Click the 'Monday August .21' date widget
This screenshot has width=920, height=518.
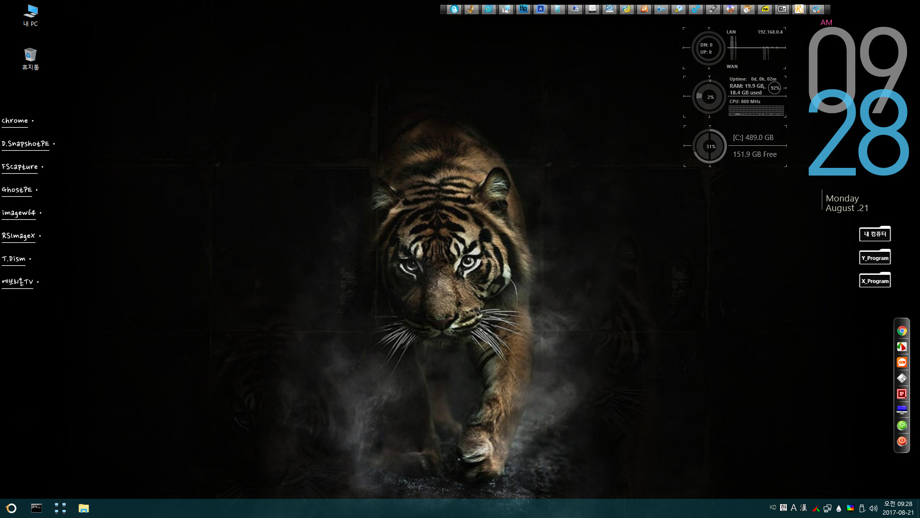pyautogui.click(x=847, y=203)
